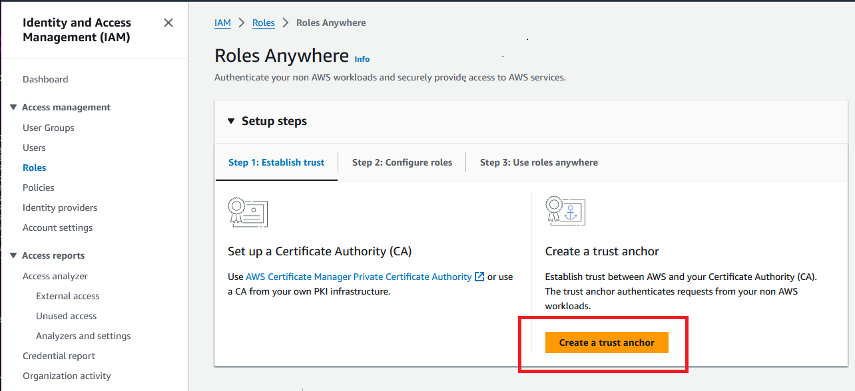Close the IAM navigation sidebar
The image size is (855, 391).
pyautogui.click(x=168, y=23)
